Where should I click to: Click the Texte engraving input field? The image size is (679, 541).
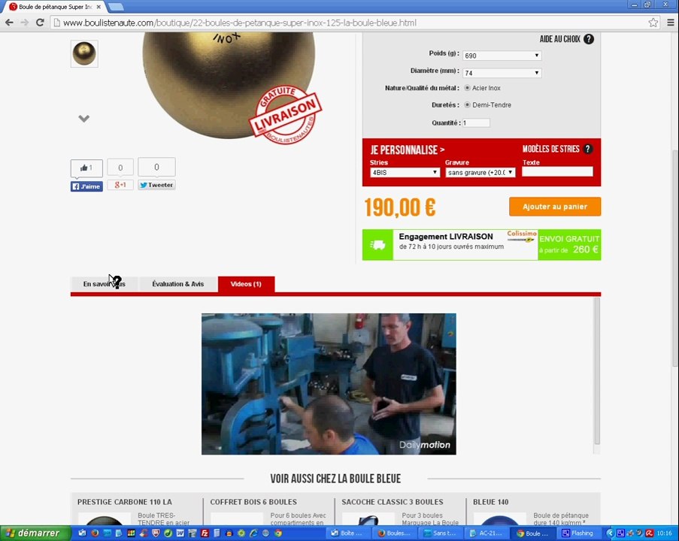tap(557, 172)
